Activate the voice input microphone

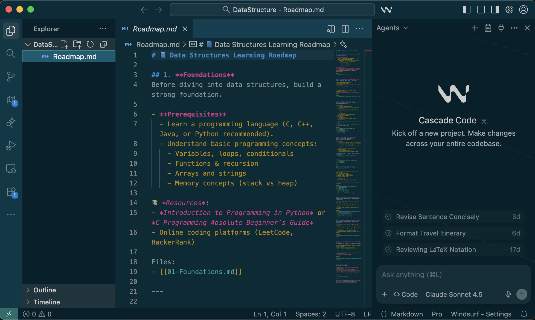point(508,294)
